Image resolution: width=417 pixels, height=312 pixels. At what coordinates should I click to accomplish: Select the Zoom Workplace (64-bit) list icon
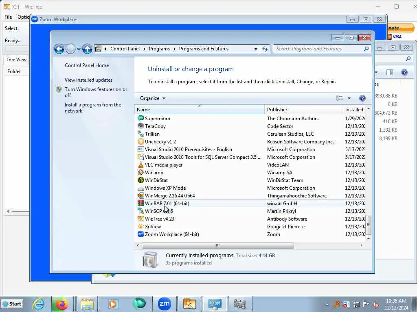(140, 234)
